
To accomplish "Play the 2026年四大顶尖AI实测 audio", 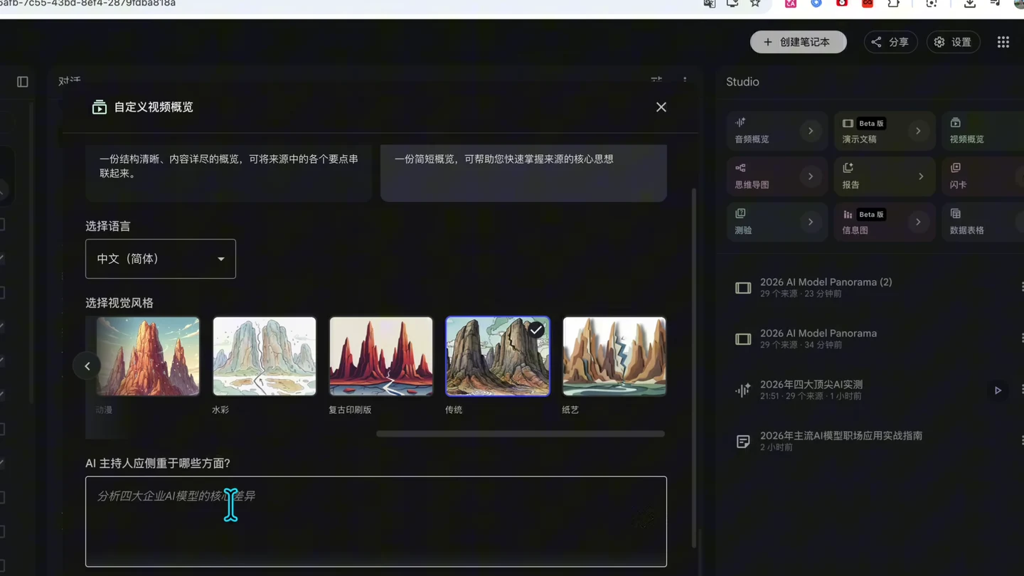I will (998, 390).
